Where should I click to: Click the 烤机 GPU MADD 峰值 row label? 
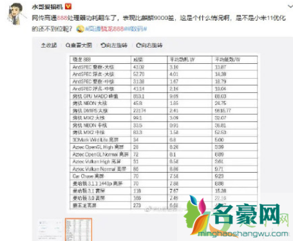[95, 96]
